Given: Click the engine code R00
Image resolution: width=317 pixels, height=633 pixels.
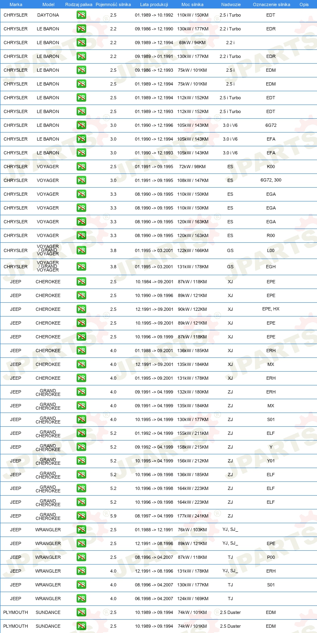Looking at the screenshot, I should tap(271, 236).
